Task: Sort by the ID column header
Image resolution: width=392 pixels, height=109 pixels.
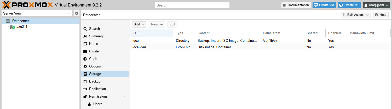Action: pos(151,33)
